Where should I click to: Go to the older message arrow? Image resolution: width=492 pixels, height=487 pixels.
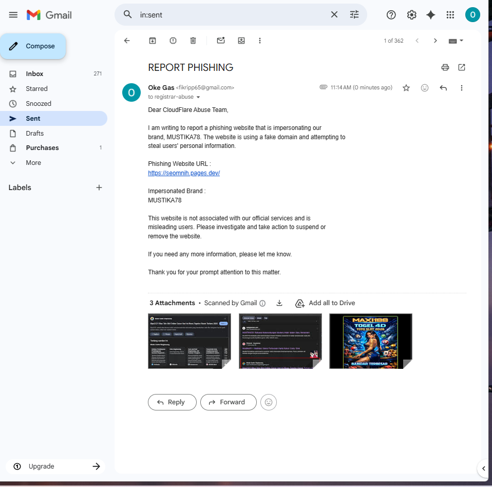pos(435,41)
